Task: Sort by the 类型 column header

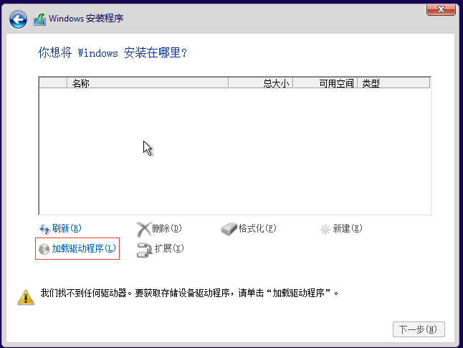Action: click(x=394, y=83)
